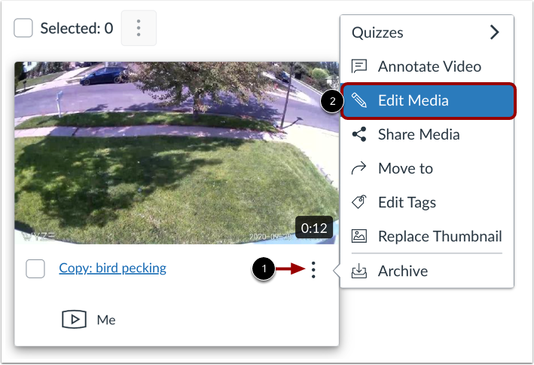Toggle the select-all checkbox next to Selected: 0
Screen dimensions: 534x365
(23, 28)
